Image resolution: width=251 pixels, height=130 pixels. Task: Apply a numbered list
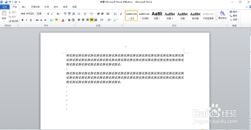click(85, 14)
